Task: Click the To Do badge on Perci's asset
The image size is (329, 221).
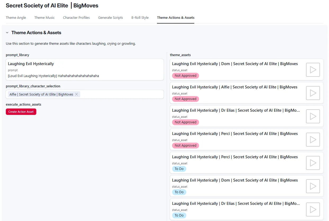Action: 179,169
